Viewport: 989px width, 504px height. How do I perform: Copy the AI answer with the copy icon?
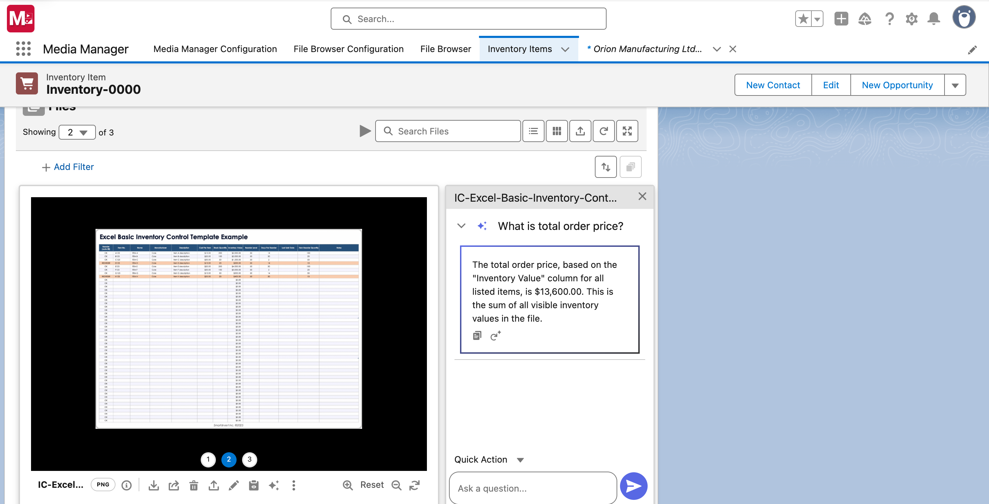pyautogui.click(x=477, y=336)
